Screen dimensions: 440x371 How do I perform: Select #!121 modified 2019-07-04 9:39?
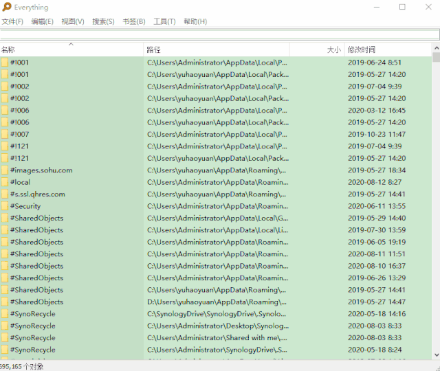tap(216, 146)
